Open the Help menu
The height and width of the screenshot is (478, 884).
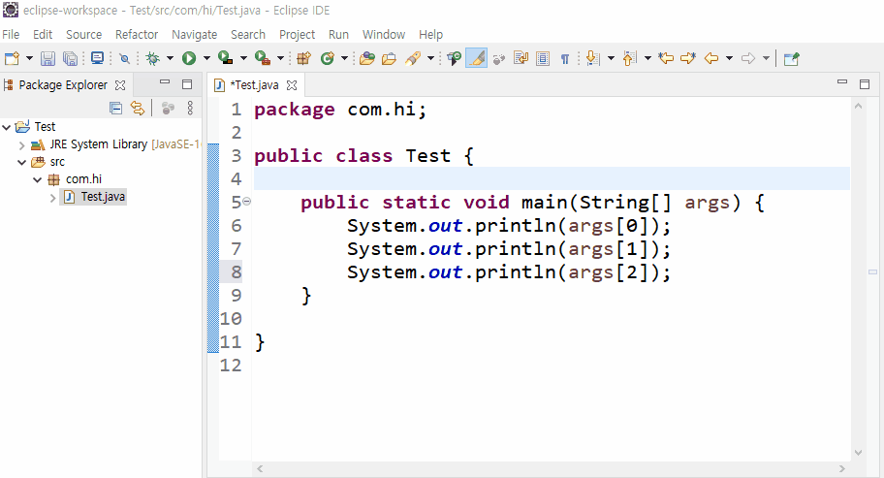(430, 34)
